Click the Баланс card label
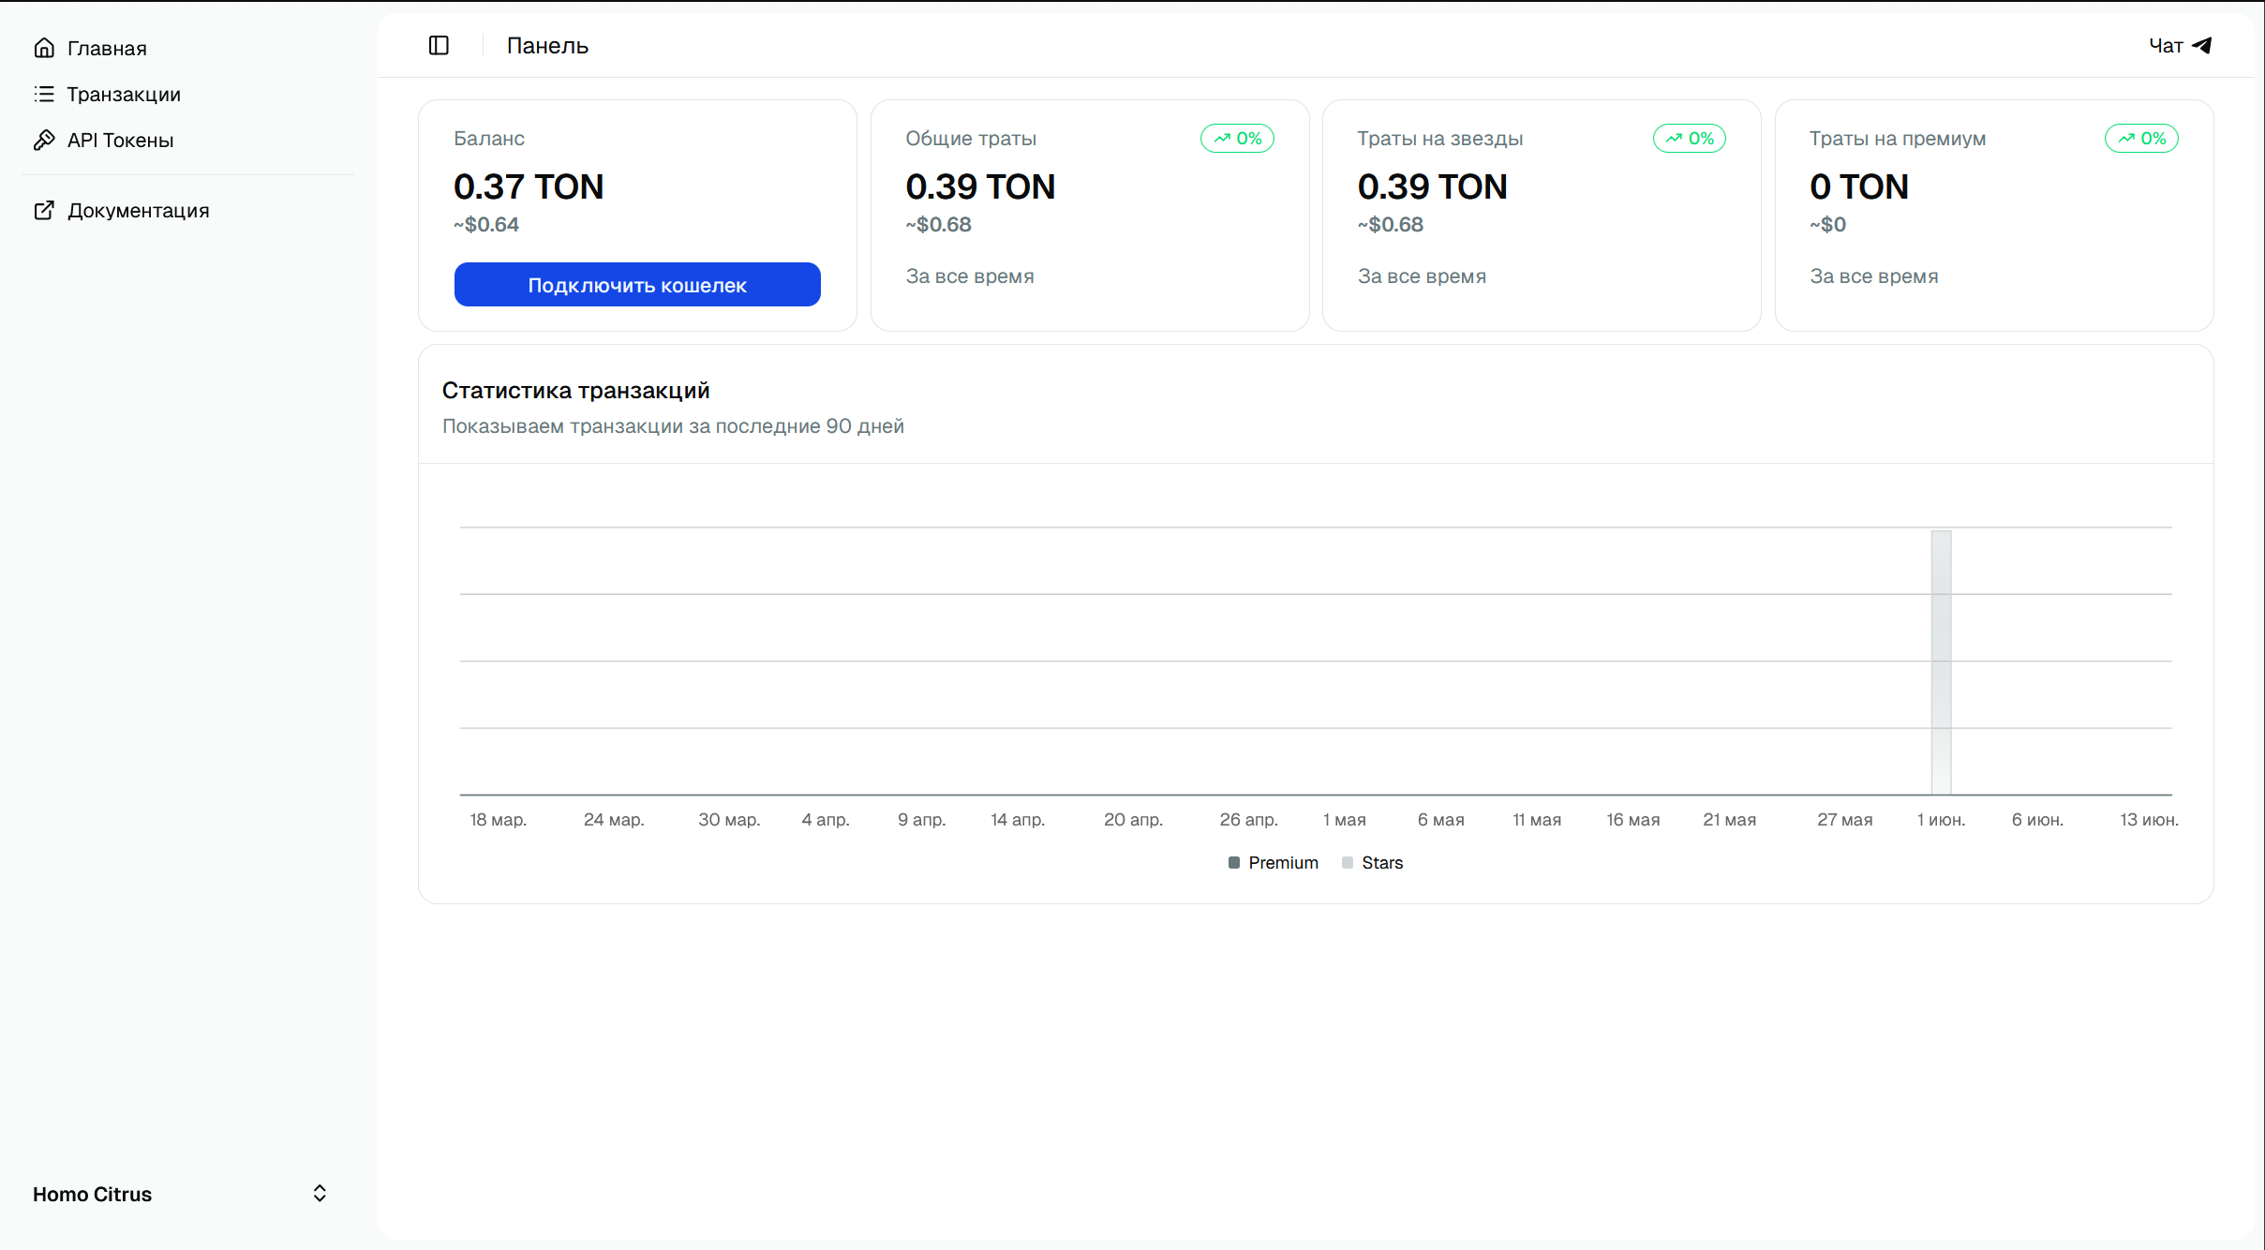 489,139
